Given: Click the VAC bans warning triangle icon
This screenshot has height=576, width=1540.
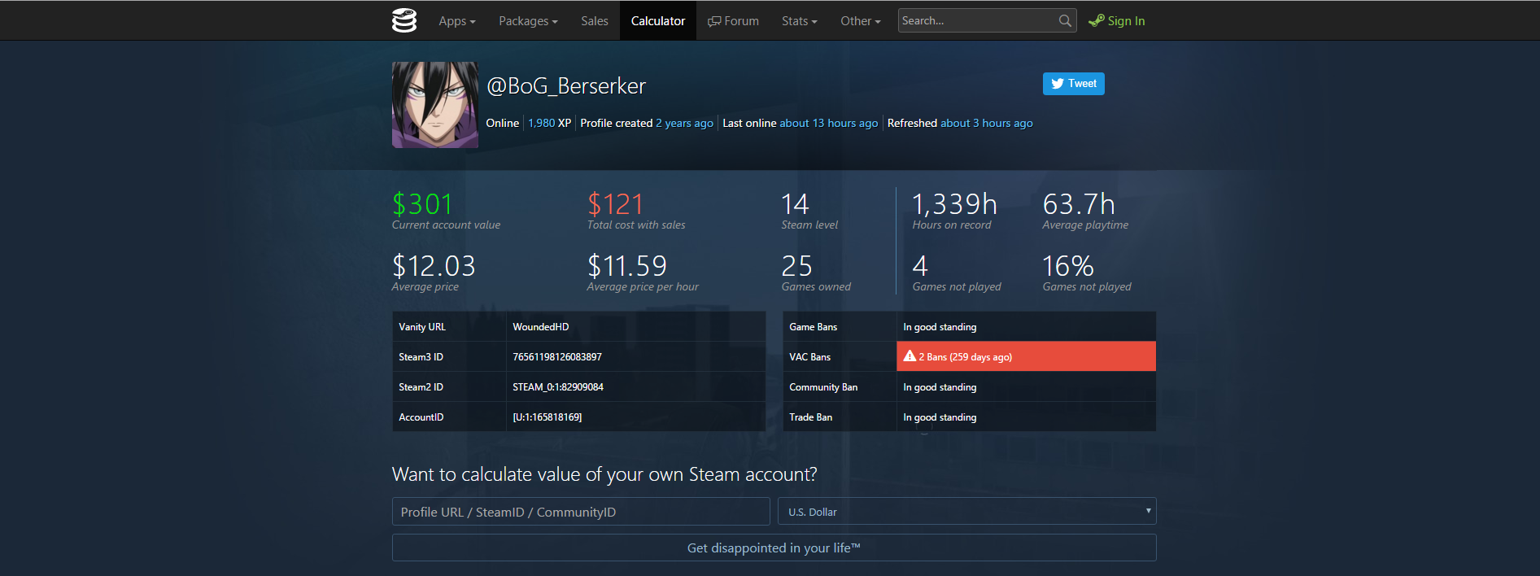Looking at the screenshot, I should [910, 356].
